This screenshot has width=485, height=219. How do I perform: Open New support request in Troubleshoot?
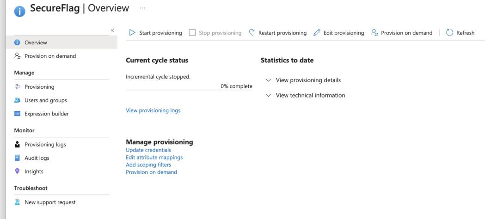click(x=50, y=202)
